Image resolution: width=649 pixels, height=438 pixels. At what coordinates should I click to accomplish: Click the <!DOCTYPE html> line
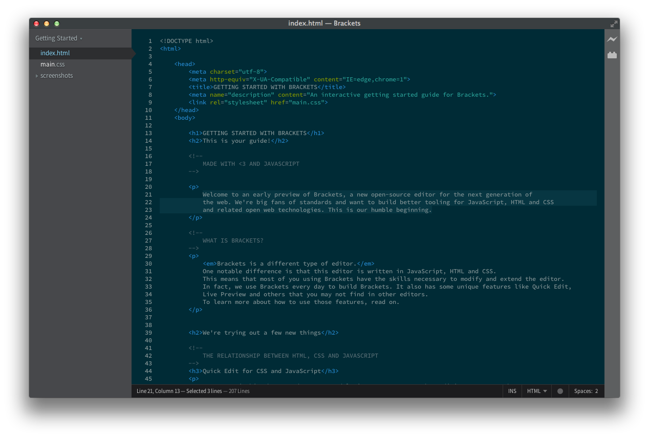point(186,41)
